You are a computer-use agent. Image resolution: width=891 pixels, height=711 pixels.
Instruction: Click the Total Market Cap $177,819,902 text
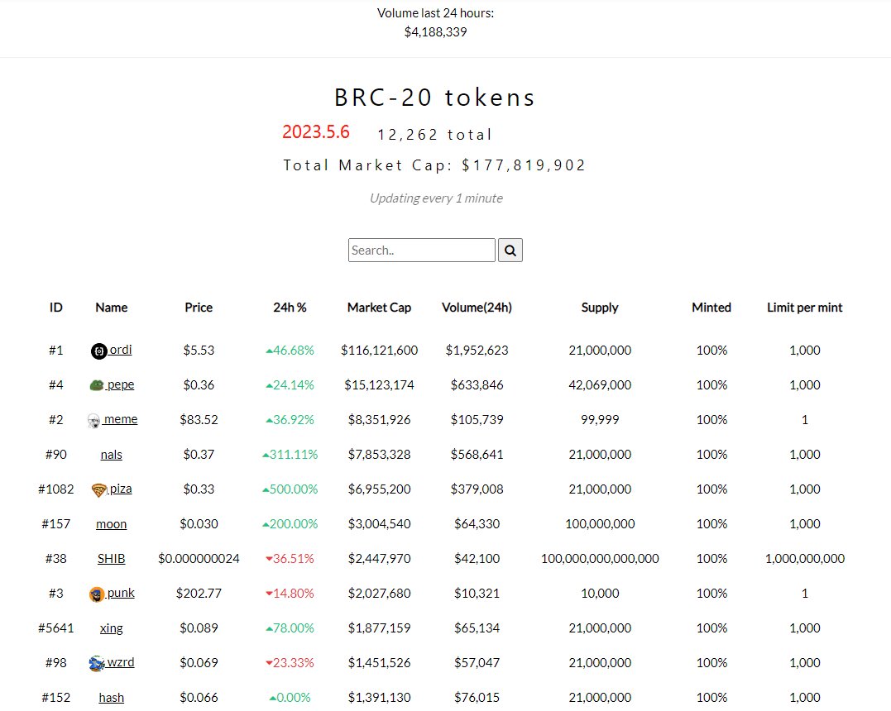[434, 165]
